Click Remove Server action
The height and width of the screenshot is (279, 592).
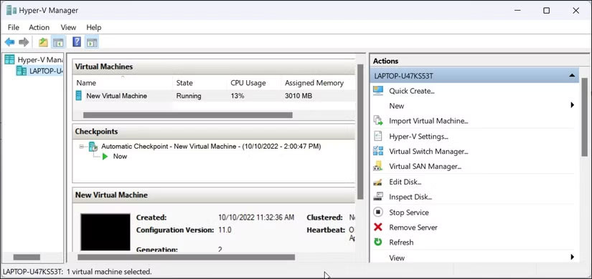point(413,227)
